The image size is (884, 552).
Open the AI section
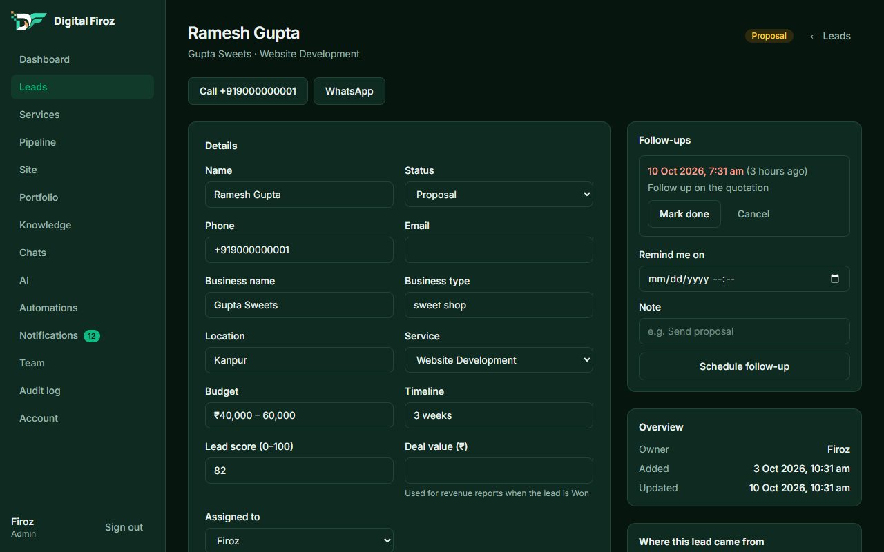pyautogui.click(x=82, y=280)
